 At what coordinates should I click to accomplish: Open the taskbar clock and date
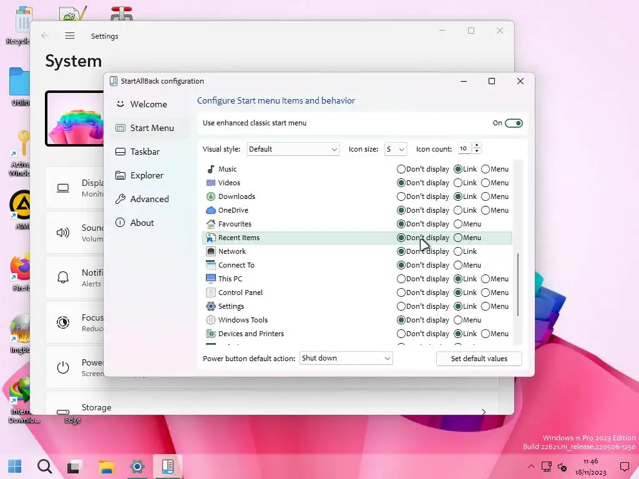tap(590, 467)
